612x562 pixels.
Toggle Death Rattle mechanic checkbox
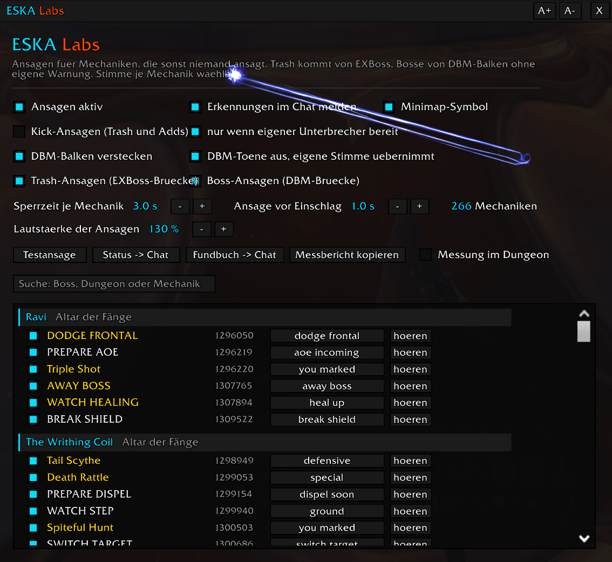click(x=33, y=478)
